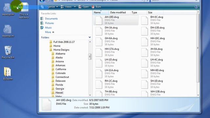Viewport: 210px width, 118px height.
Task: Select the JH-0A.dwg file icon
Action: [x=144, y=52]
